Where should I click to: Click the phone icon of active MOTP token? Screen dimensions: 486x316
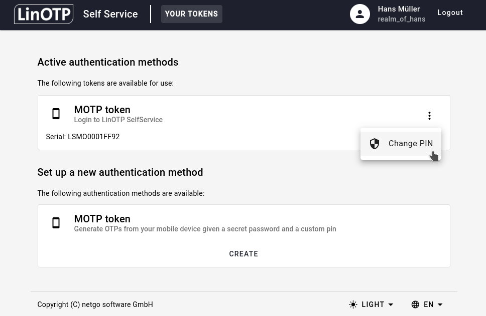click(x=56, y=114)
